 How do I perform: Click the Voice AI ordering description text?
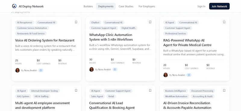click(46, 48)
